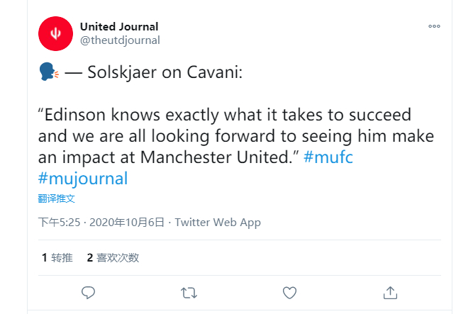Click the Edinson quote tweet body text
The width and height of the screenshot is (473, 314).
point(236,135)
